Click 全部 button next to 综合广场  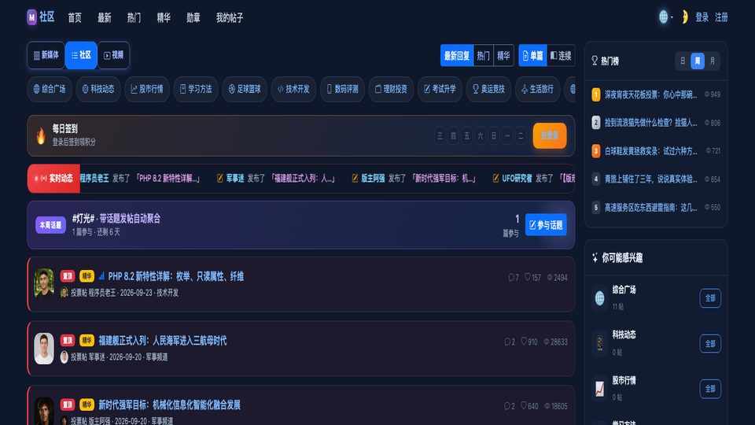(x=710, y=298)
